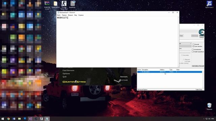Open Advanced Options in Cheat Engine

click(x=142, y=90)
